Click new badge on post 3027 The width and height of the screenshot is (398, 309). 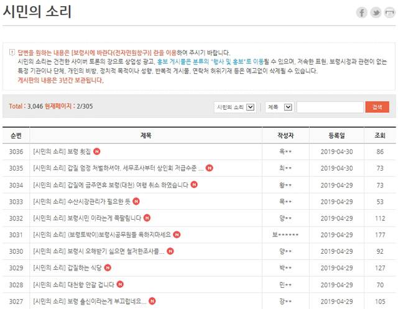tap(152, 301)
